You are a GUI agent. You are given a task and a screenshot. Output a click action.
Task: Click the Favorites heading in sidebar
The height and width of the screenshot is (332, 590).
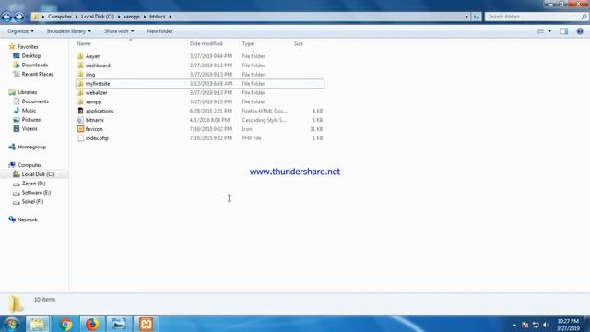coord(28,47)
